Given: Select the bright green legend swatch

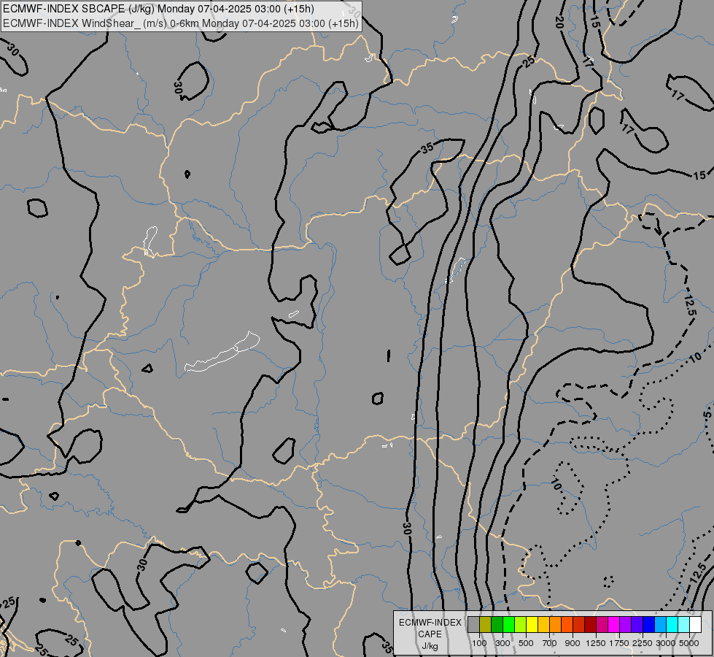Looking at the screenshot, I should [508, 625].
